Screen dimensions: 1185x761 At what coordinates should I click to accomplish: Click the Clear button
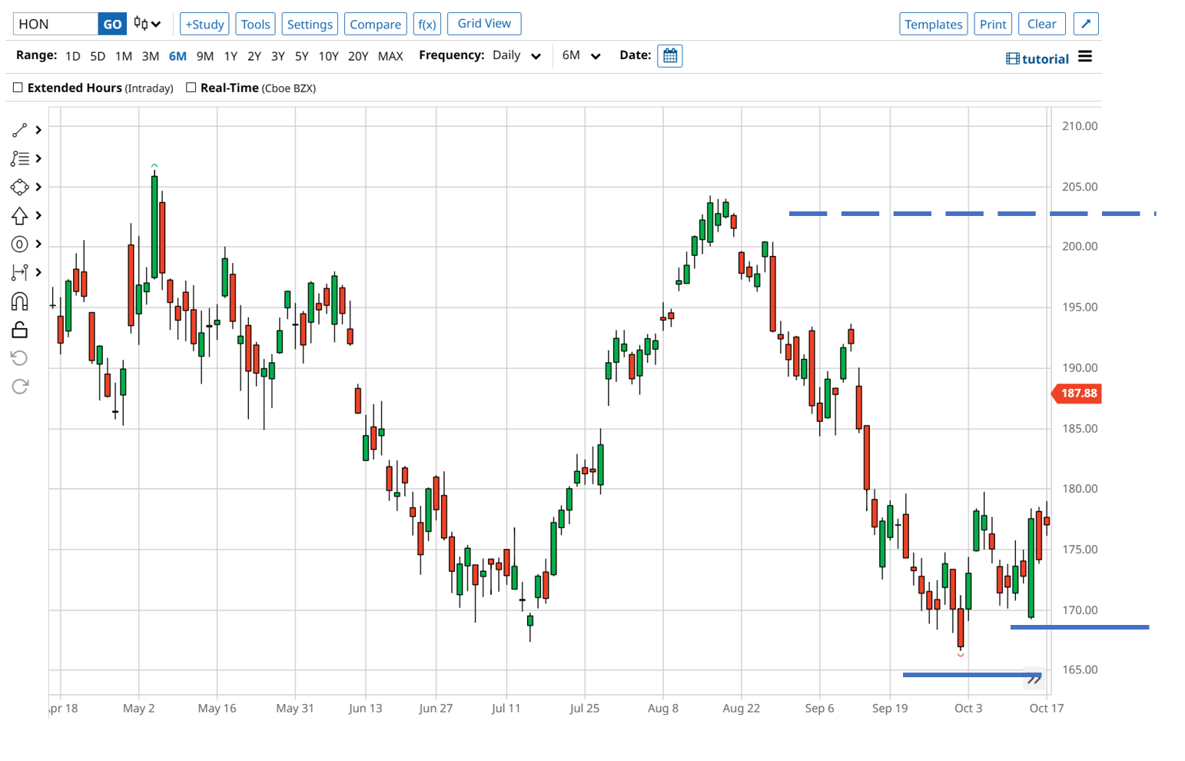pos(1042,24)
